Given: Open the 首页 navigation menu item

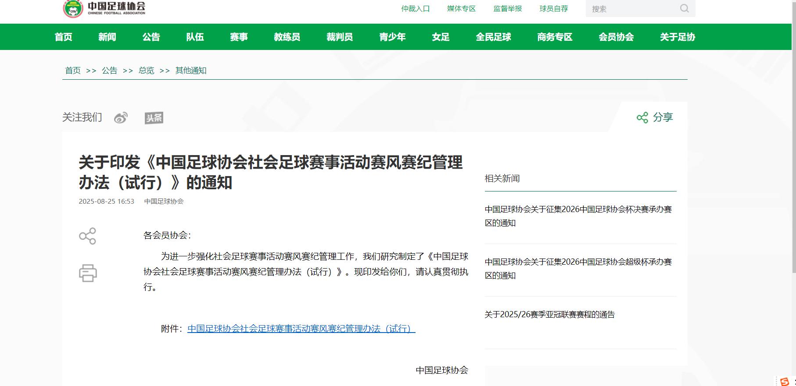Looking at the screenshot, I should pos(64,37).
